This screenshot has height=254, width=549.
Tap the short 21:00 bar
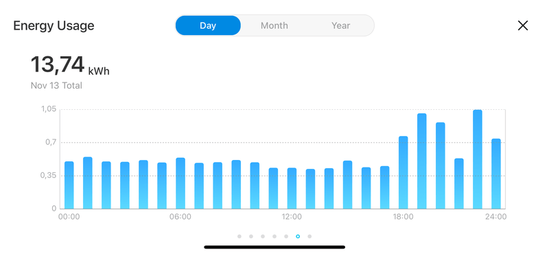[459, 183]
